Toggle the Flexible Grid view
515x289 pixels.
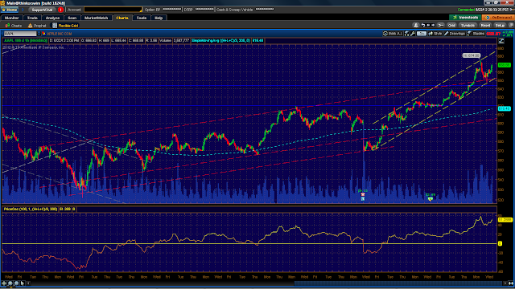[x=65, y=26]
